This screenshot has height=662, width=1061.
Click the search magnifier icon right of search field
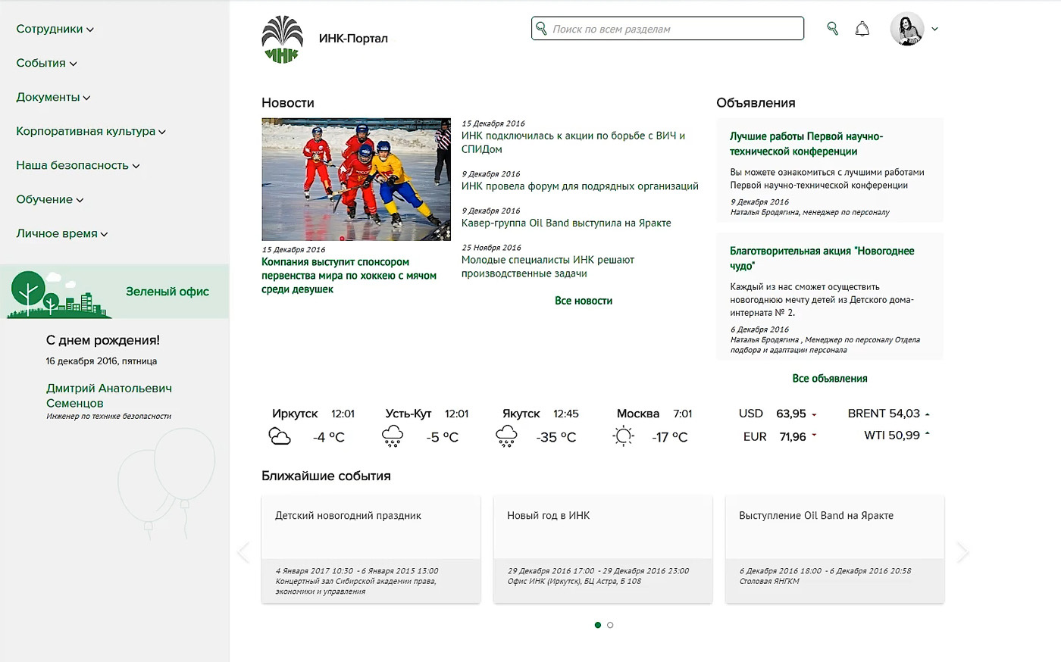pyautogui.click(x=832, y=29)
